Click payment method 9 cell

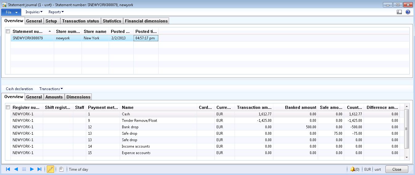(x=103, y=120)
